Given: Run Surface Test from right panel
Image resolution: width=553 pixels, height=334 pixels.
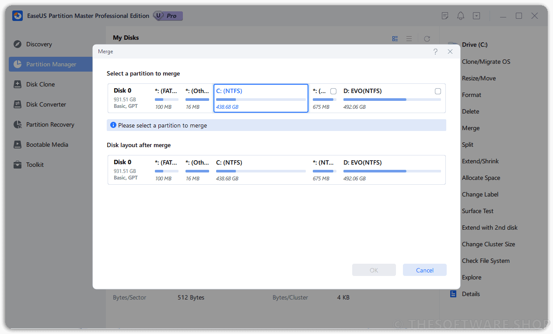Looking at the screenshot, I should (478, 211).
